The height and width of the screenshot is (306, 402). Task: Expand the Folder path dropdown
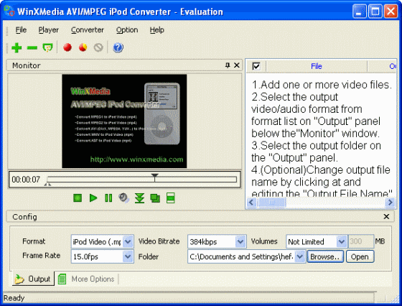click(300, 256)
